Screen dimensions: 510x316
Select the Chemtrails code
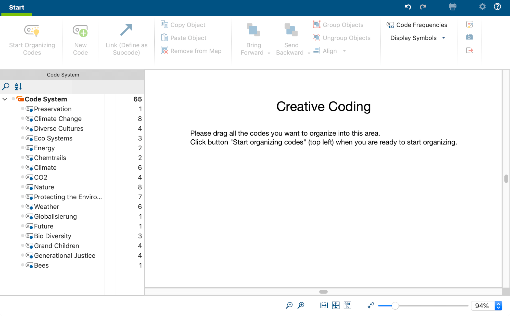pyautogui.click(x=50, y=158)
